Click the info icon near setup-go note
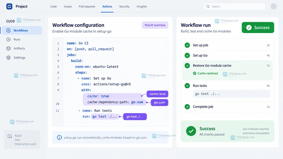The width and height of the screenshot is (283, 159). [59, 137]
